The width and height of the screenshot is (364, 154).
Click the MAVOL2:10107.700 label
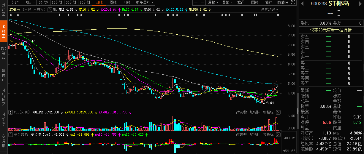click(x=113, y=113)
